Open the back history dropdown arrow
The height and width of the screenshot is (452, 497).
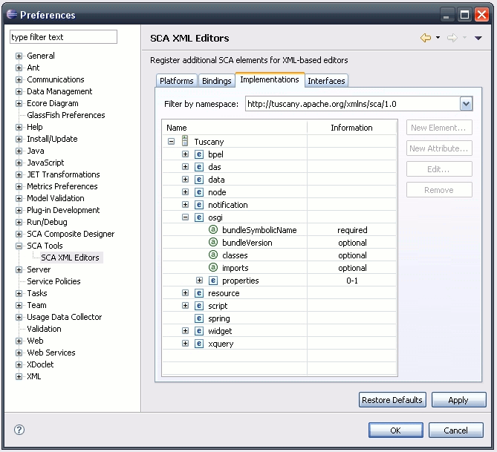click(x=438, y=38)
